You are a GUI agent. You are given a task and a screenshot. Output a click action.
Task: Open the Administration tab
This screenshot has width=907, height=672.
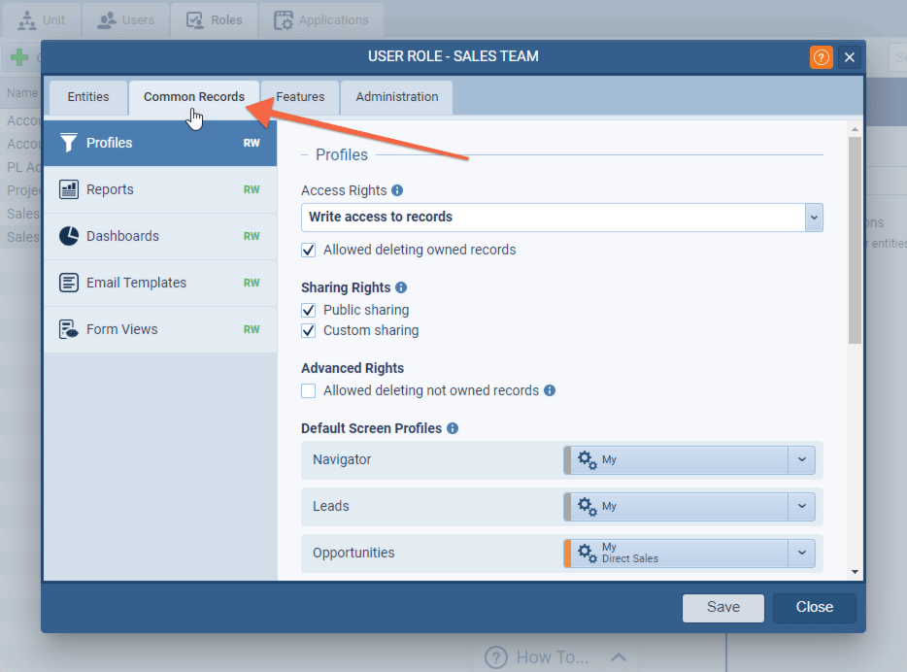pos(396,97)
